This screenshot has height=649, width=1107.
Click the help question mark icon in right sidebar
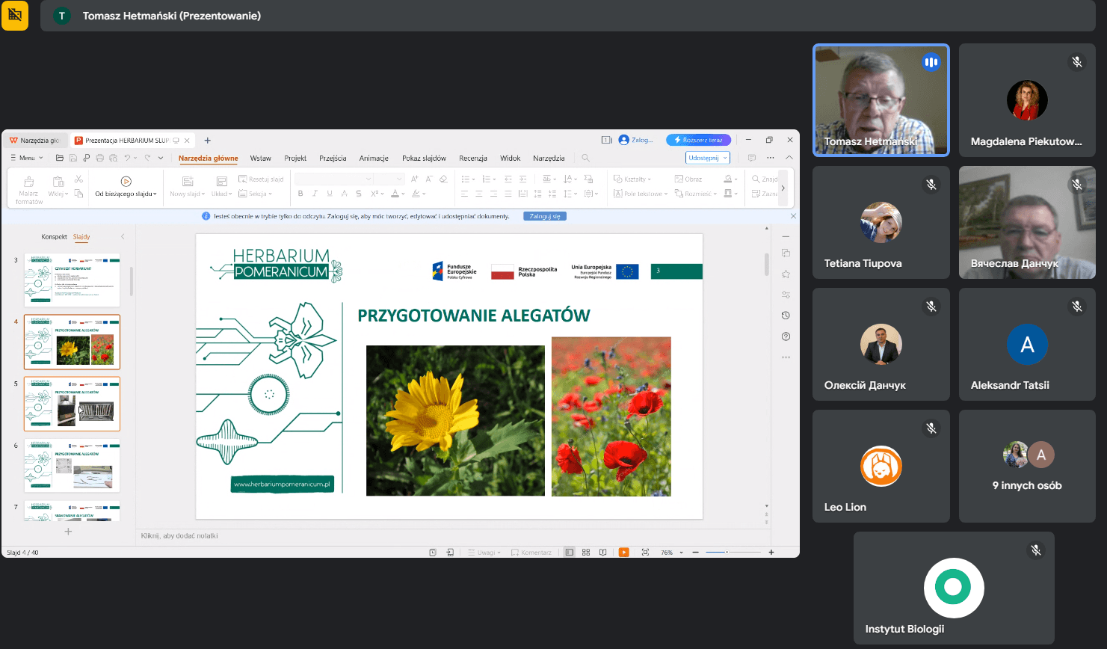(786, 336)
